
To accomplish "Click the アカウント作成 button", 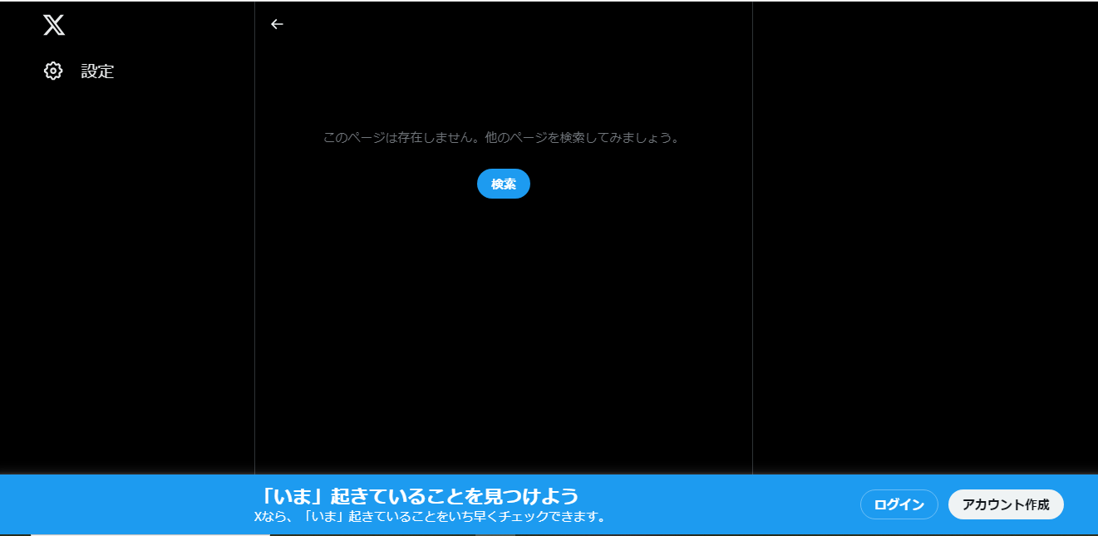I will (x=1005, y=504).
